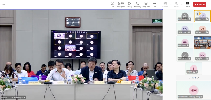Click the main CONINCO meeting video
The image size is (211, 100).
[x=81, y=54]
